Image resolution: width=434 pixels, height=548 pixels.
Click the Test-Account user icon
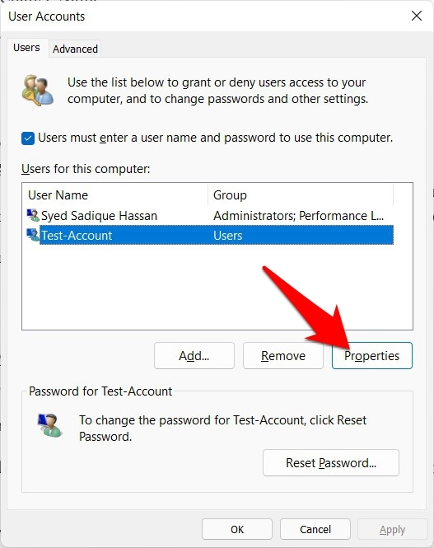[x=33, y=235]
